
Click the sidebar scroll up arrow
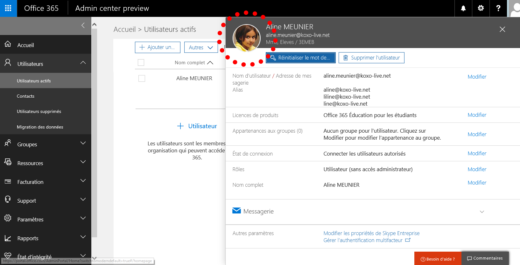[94, 24]
